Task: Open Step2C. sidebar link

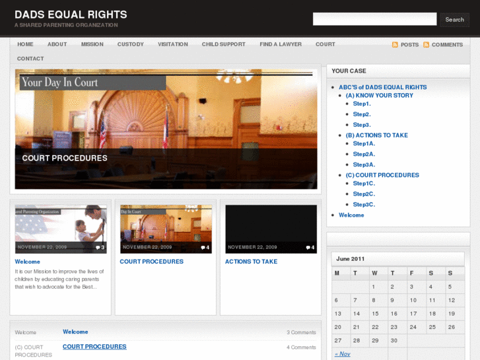Action: [x=364, y=194]
